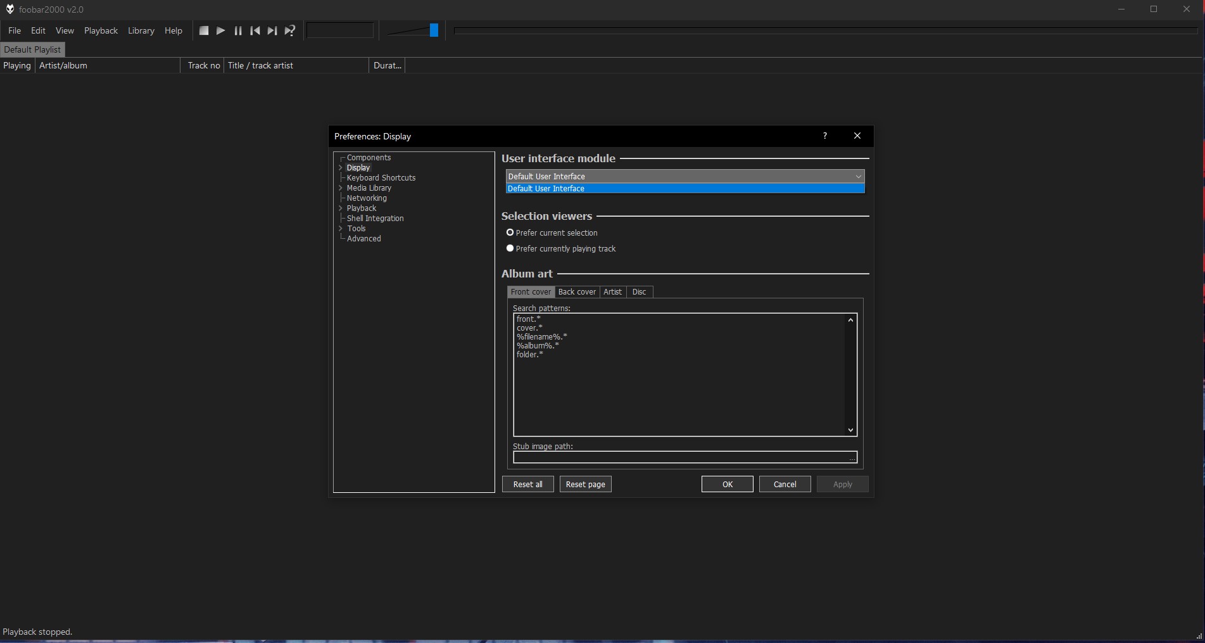Viewport: 1205px width, 643px height.
Task: Click the foobar2000 logo in the title bar
Action: tap(9, 9)
